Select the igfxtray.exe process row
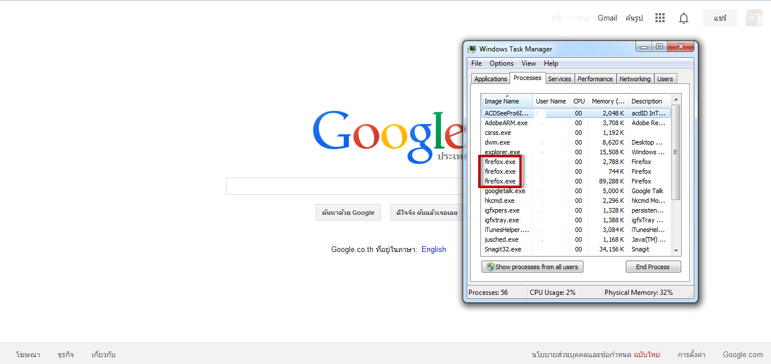 (x=576, y=220)
